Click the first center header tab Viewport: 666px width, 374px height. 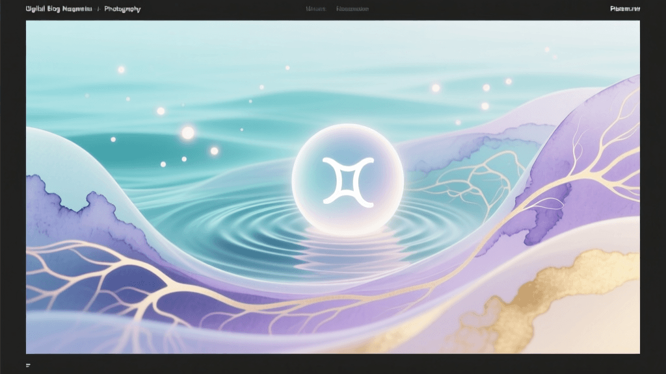316,9
